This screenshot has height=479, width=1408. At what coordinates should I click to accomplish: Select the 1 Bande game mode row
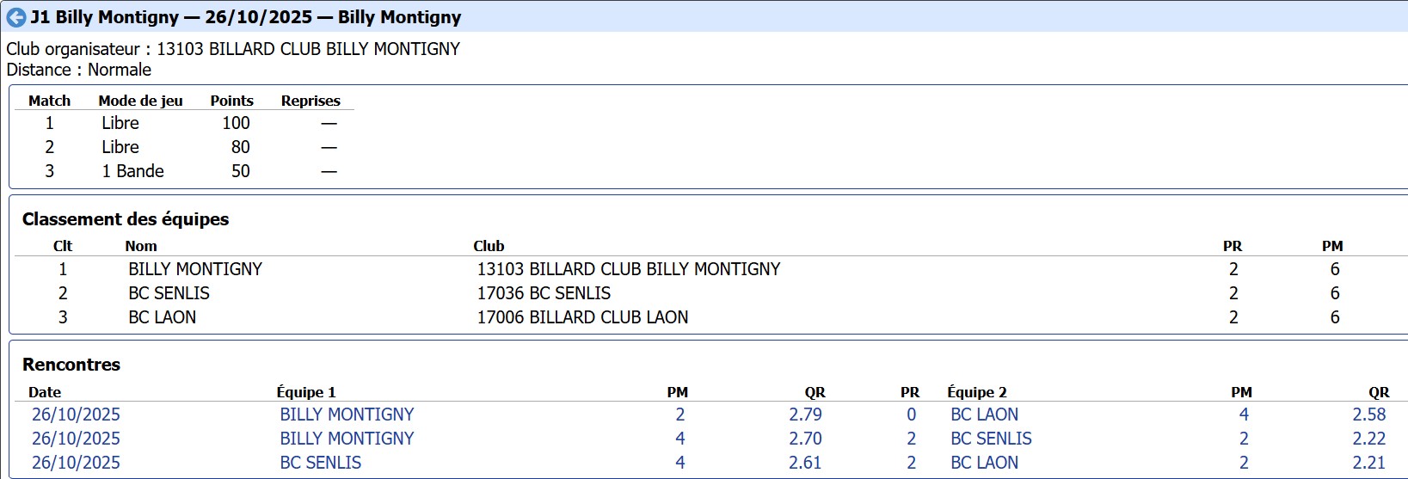132,171
